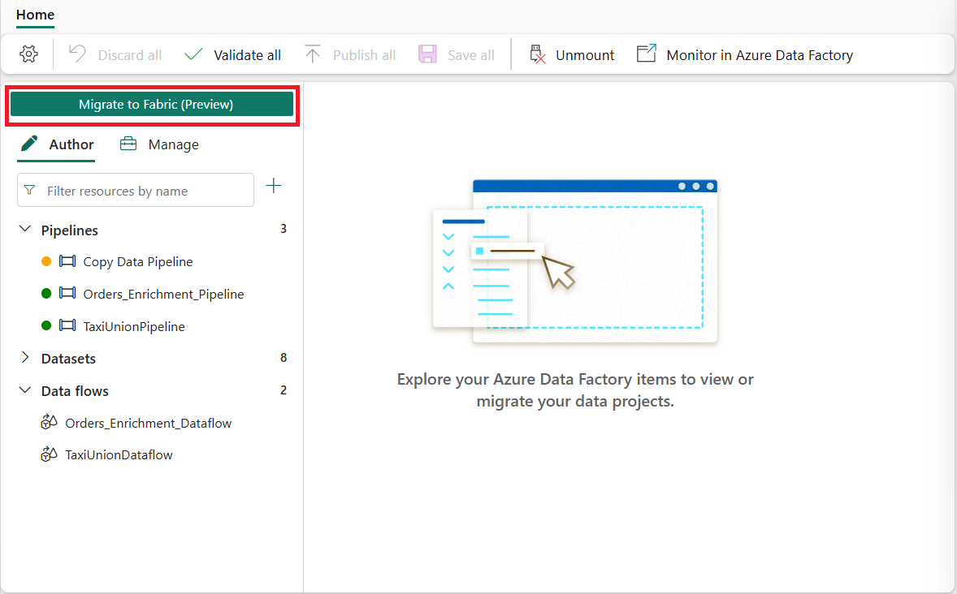957x594 pixels.
Task: Click the Validate all label
Action: tap(247, 55)
